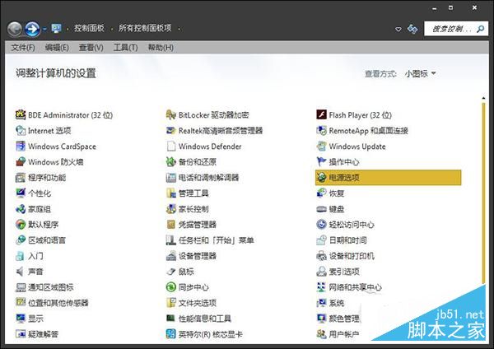494x349 pixels.
Task: Open the 文件(F) menu
Action: click(x=23, y=48)
